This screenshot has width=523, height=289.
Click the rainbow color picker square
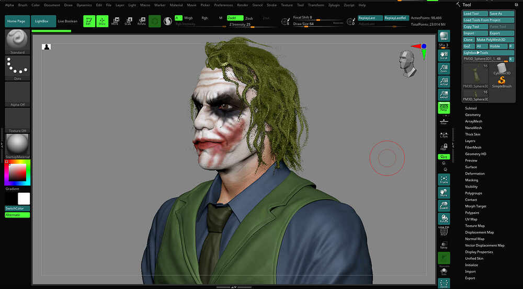pos(17,172)
